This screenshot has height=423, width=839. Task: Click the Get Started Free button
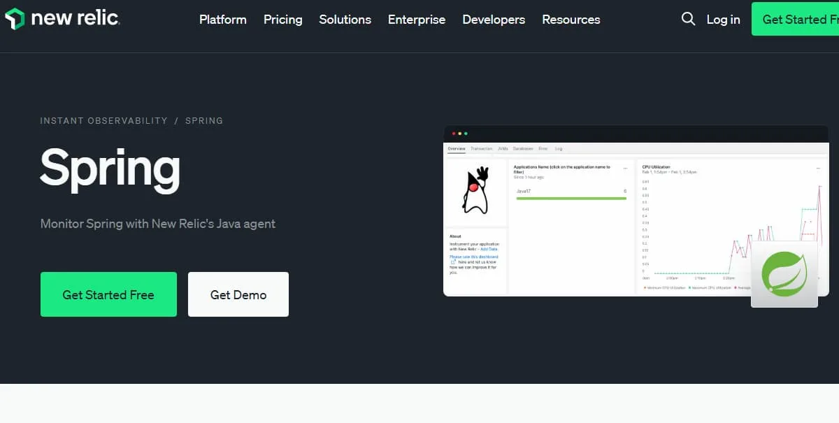coord(108,294)
